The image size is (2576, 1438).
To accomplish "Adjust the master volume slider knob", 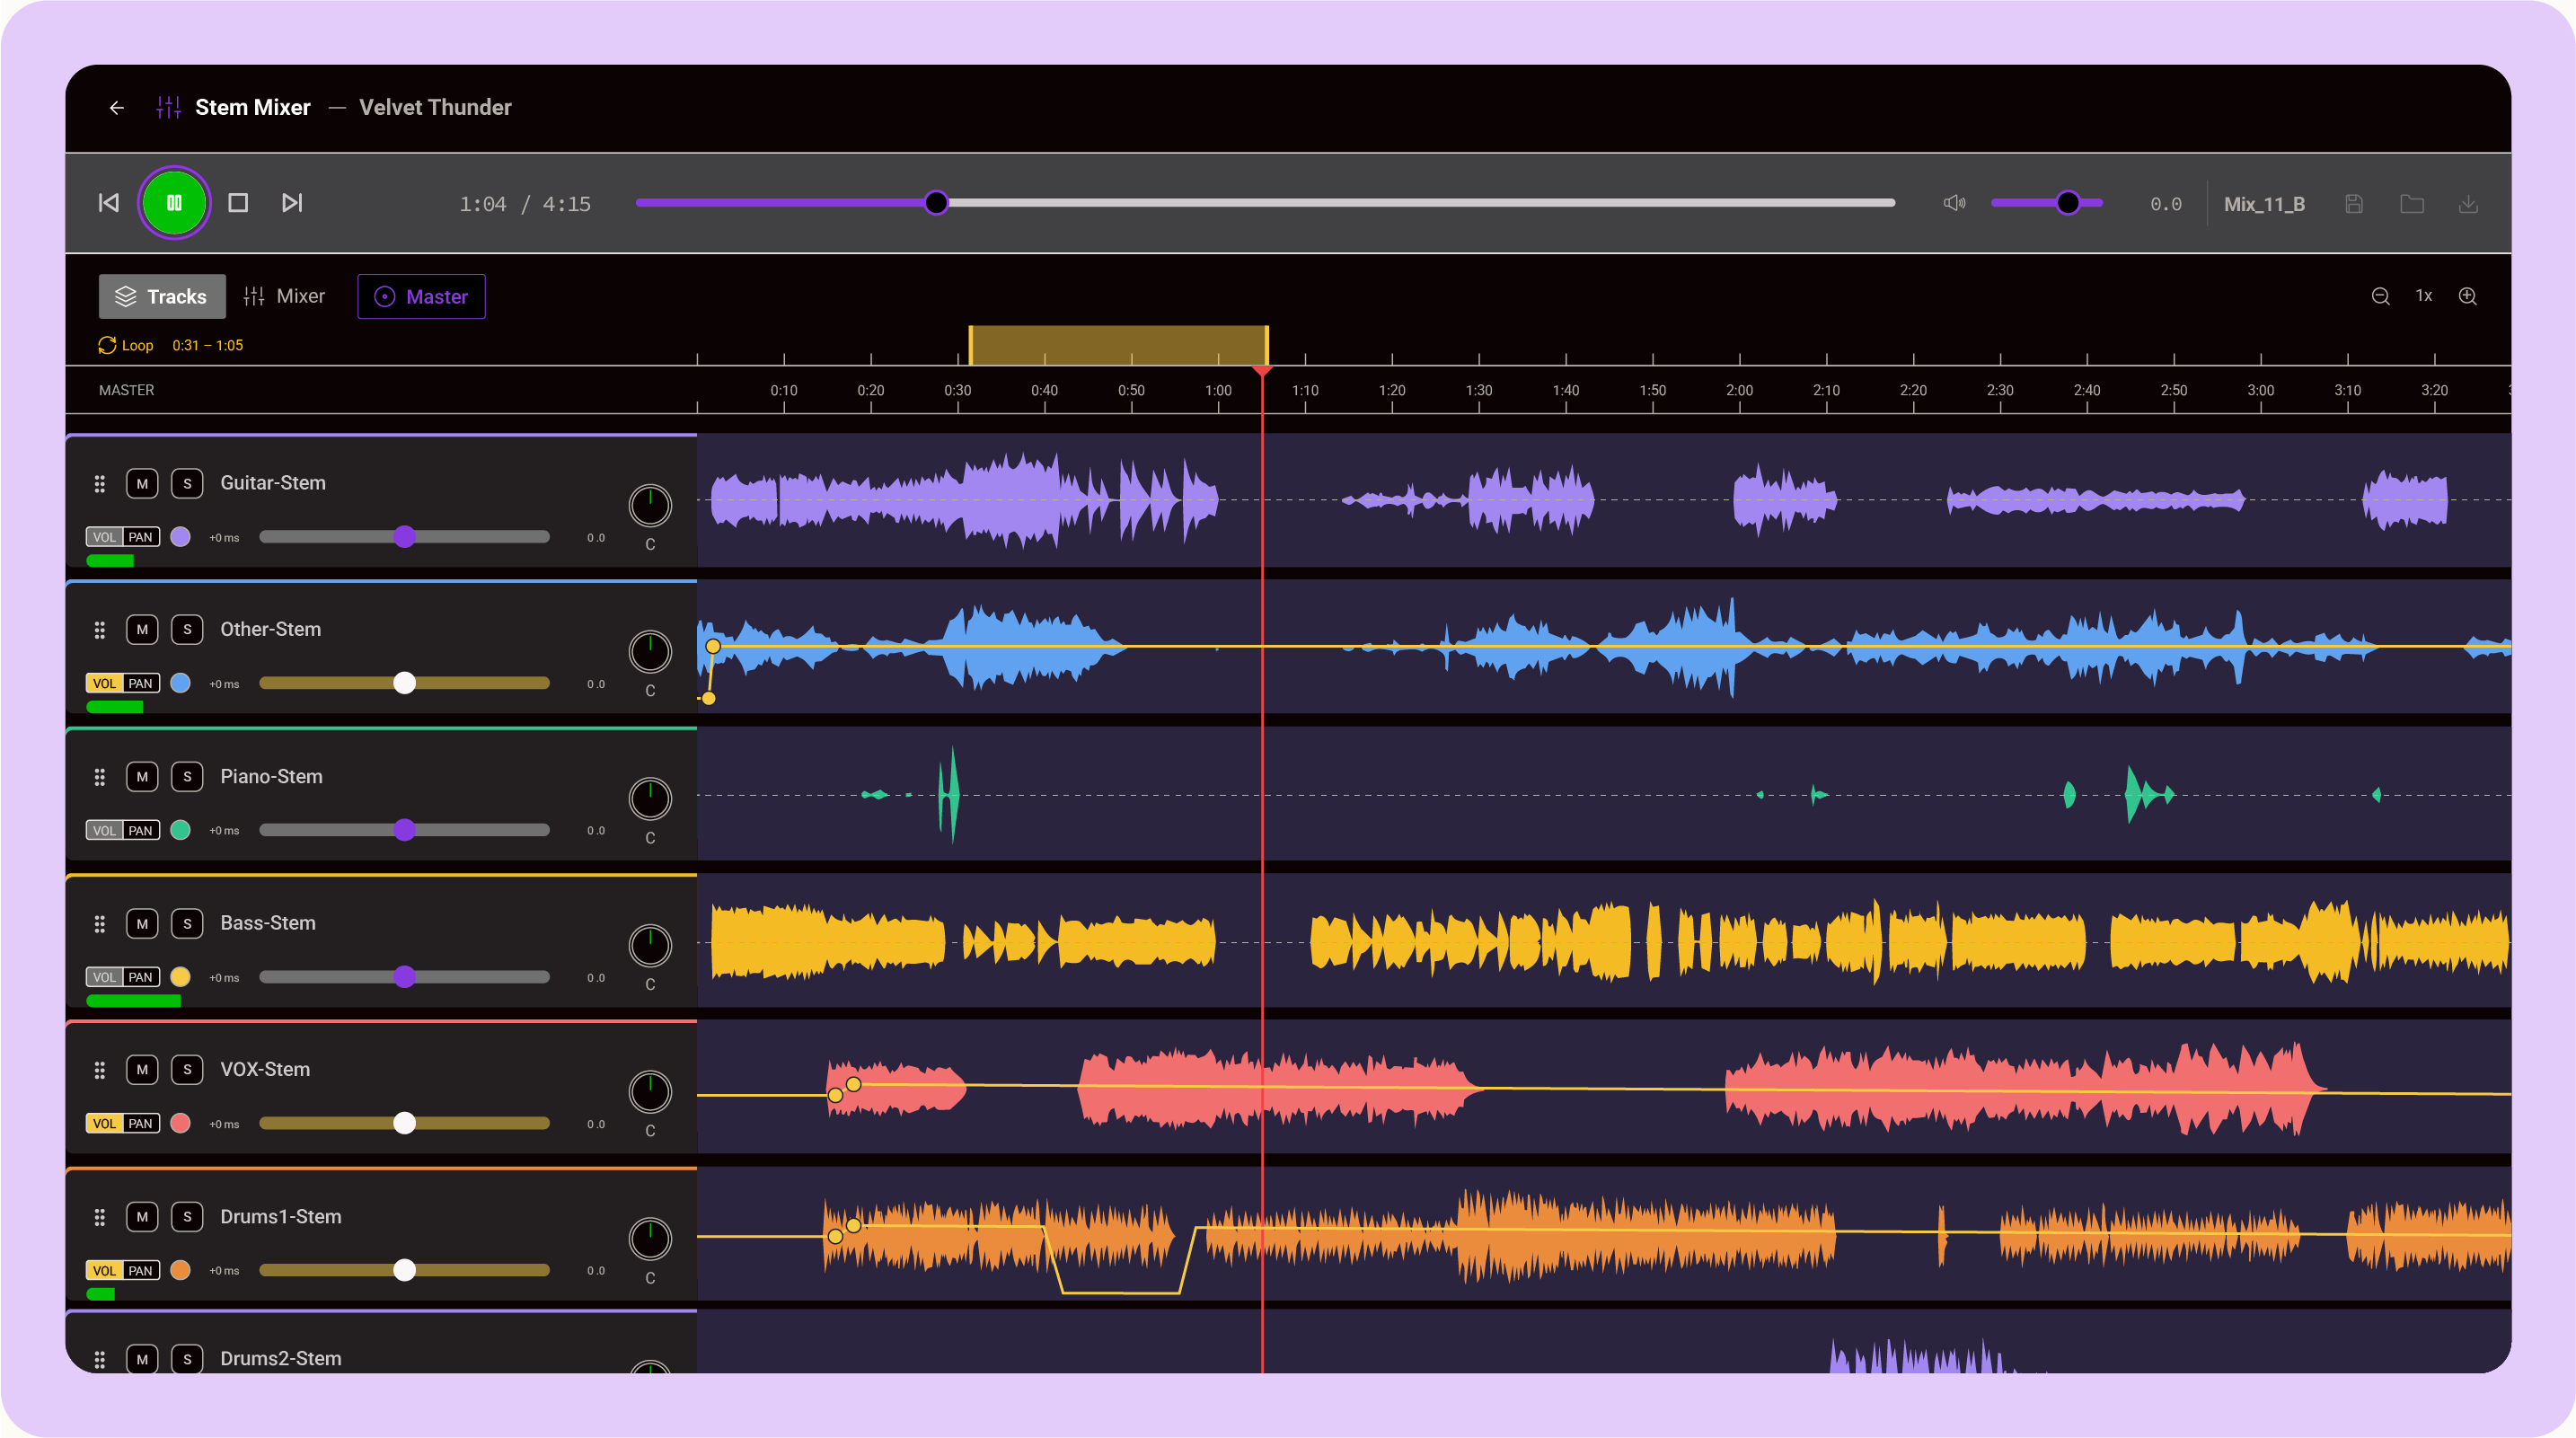I will (2068, 203).
